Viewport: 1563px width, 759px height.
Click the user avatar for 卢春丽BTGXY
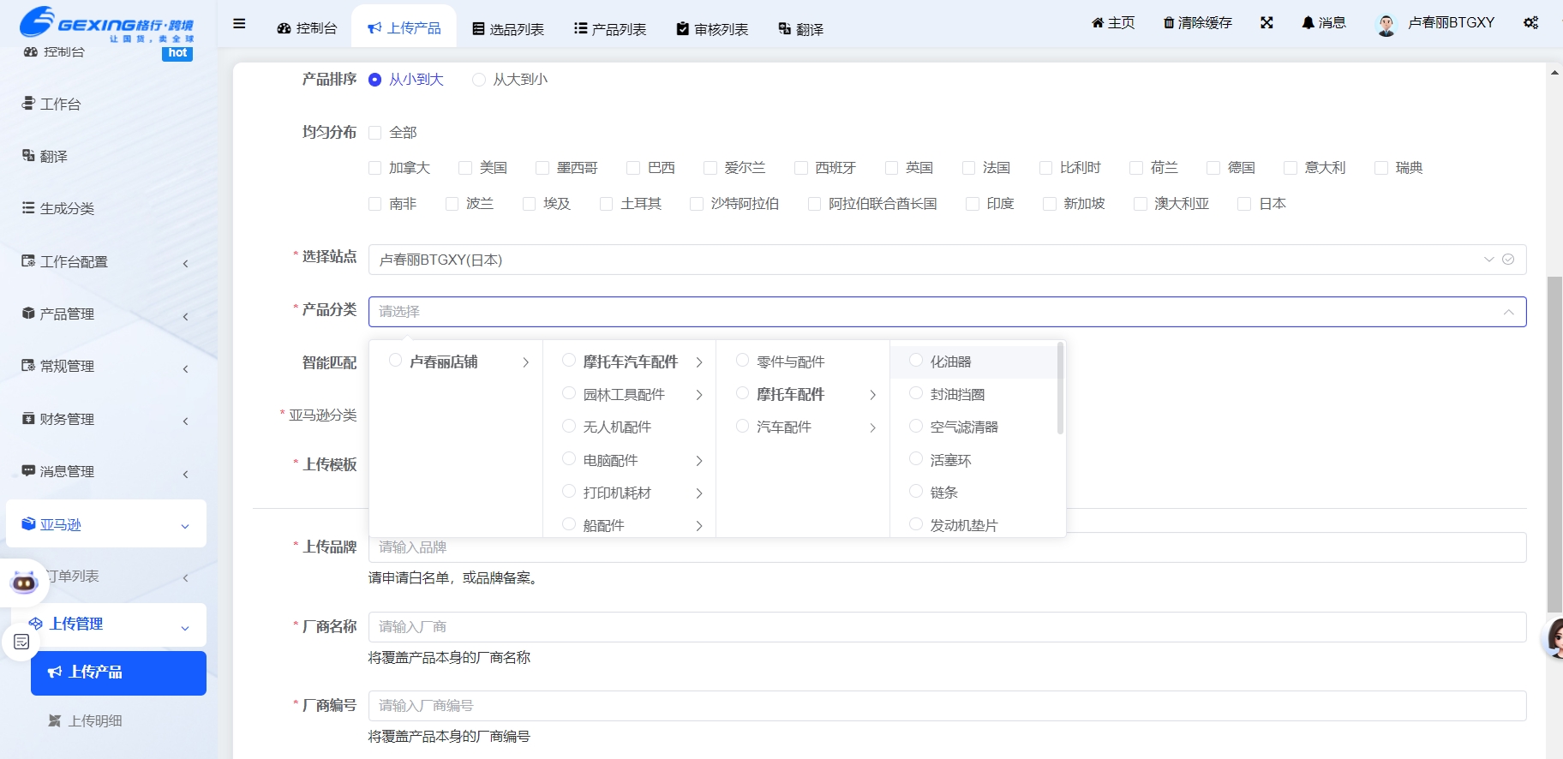point(1386,25)
